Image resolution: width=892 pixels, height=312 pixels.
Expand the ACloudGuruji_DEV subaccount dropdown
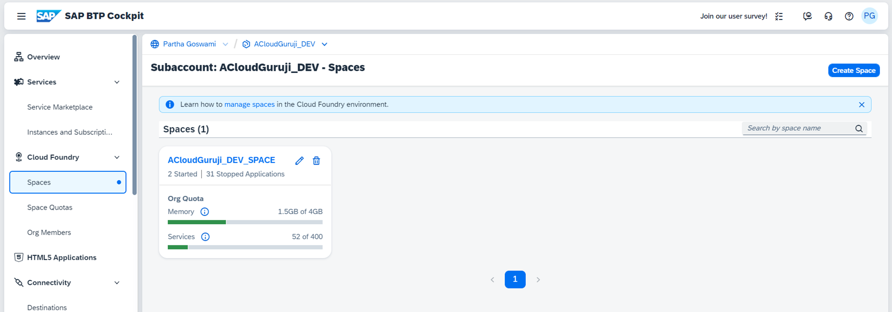coord(325,44)
